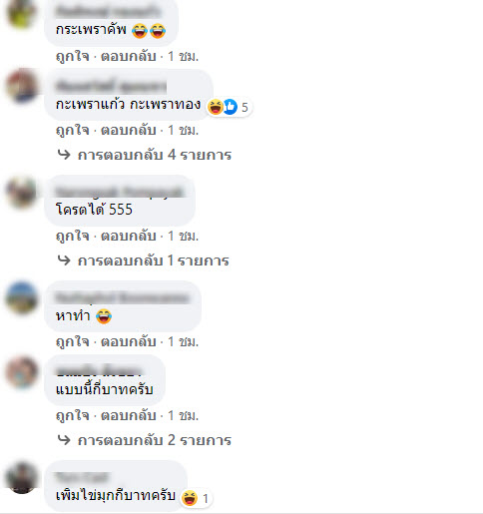This screenshot has width=483, height=514.
Task: Open avatar next to โคตรได้ 555 comment
Action: [x=22, y=192]
